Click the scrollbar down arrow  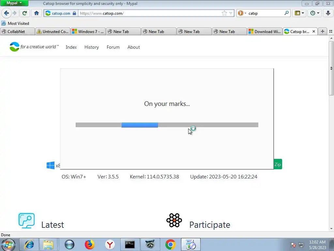pos(331,229)
